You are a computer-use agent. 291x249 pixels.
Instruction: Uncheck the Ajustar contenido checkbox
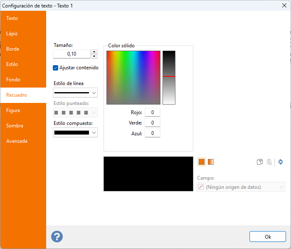coord(56,68)
